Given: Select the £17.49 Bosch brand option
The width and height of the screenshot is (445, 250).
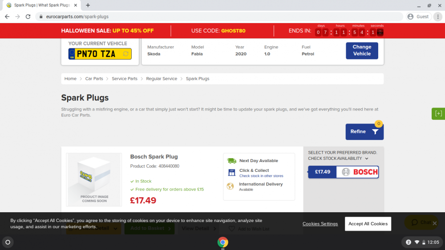Looking at the screenshot, I should click(x=344, y=172).
